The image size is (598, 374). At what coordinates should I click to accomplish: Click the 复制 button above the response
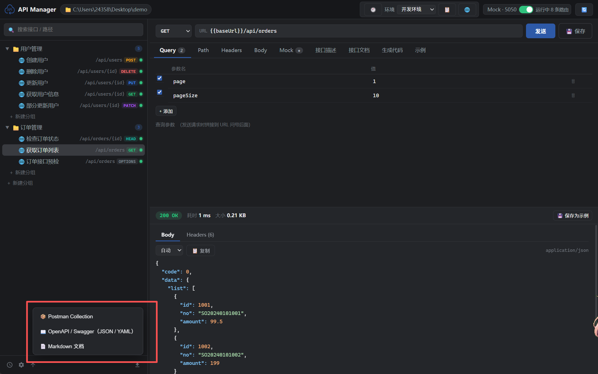click(x=201, y=251)
